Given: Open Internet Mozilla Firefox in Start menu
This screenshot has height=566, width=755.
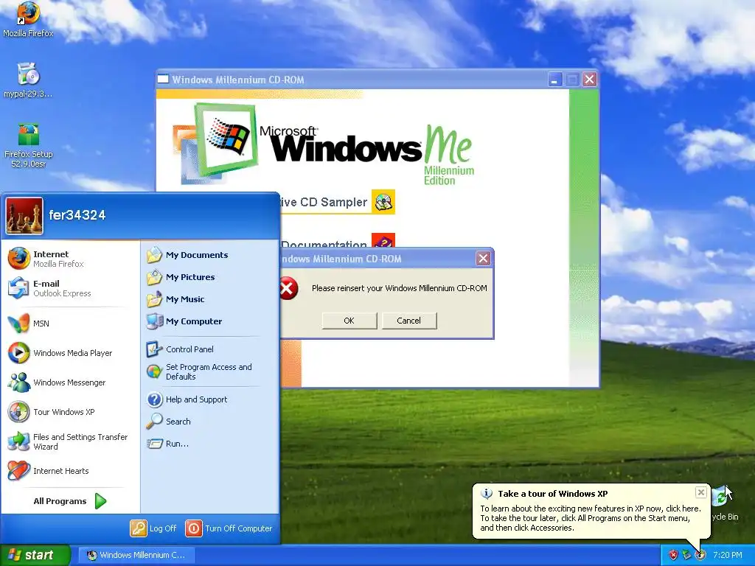Looking at the screenshot, I should (x=70, y=259).
